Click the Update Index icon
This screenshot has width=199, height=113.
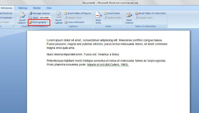[x=105, y=18]
